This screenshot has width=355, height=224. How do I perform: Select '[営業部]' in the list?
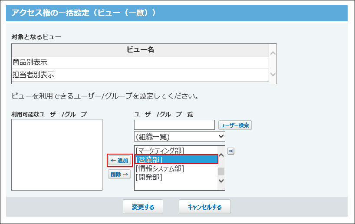click(x=176, y=159)
